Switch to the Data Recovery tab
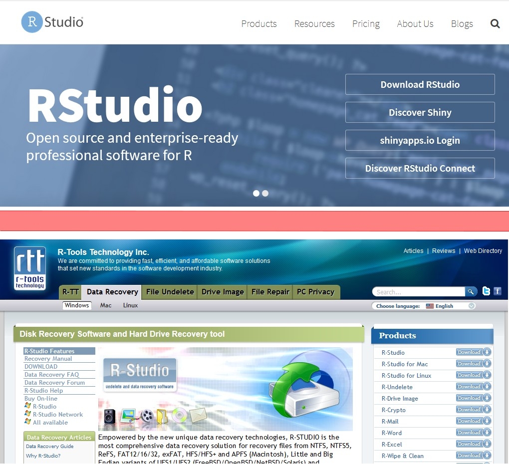The width and height of the screenshot is (509, 464). [112, 292]
